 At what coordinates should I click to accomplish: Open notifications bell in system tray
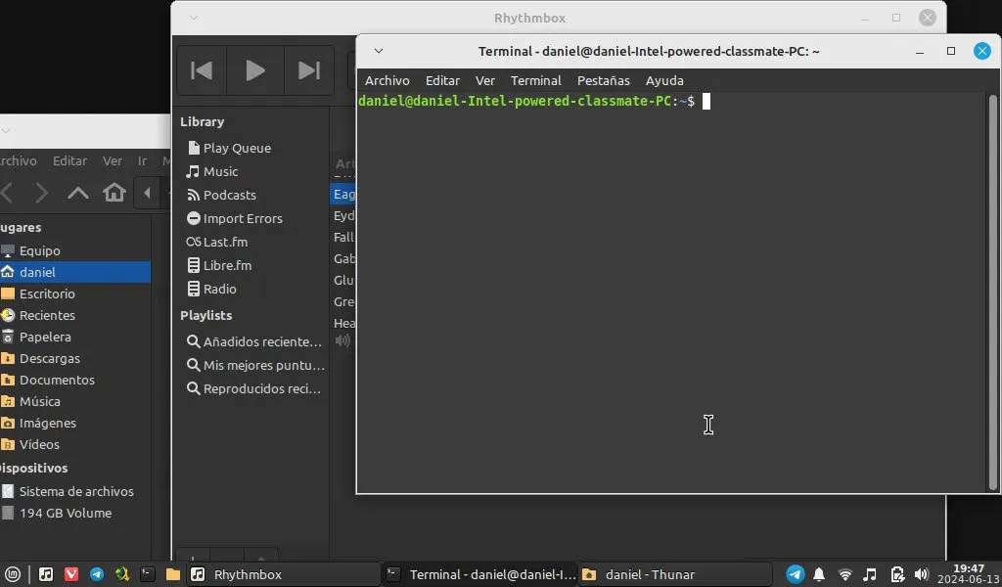click(819, 574)
